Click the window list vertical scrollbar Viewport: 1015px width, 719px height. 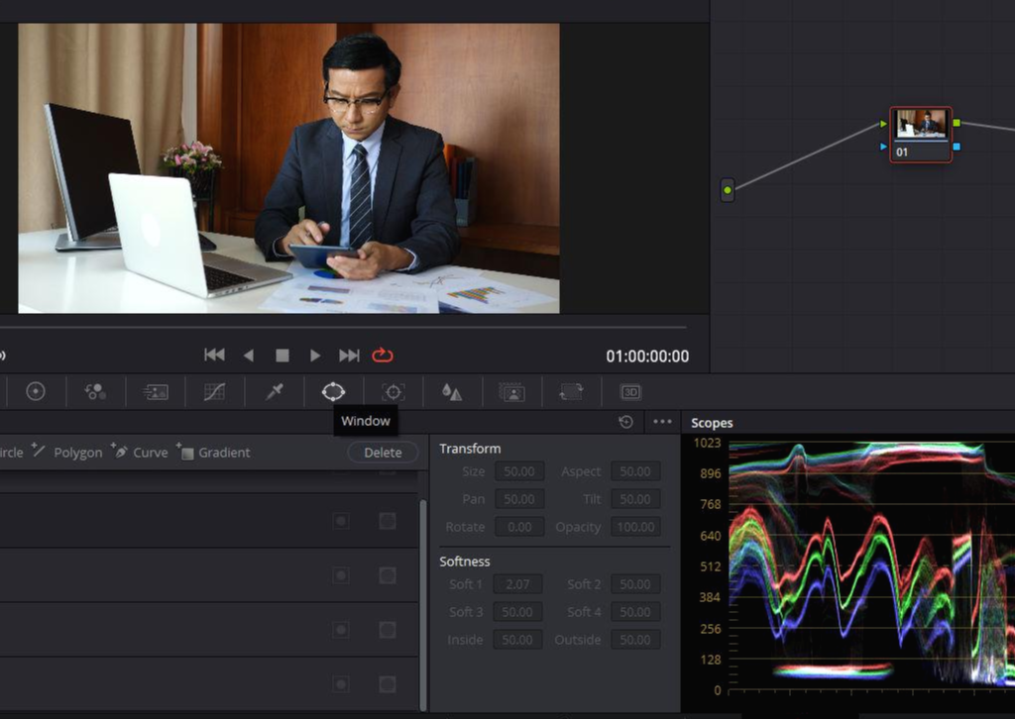tap(423, 604)
